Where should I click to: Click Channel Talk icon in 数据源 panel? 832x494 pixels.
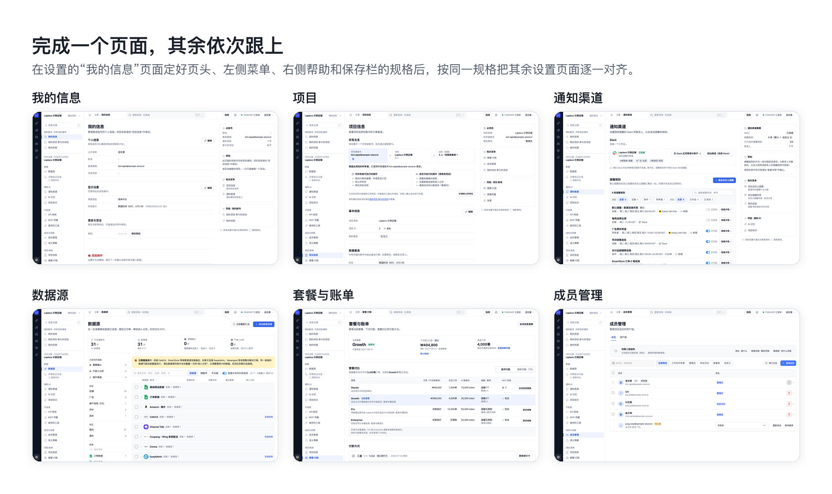click(146, 427)
